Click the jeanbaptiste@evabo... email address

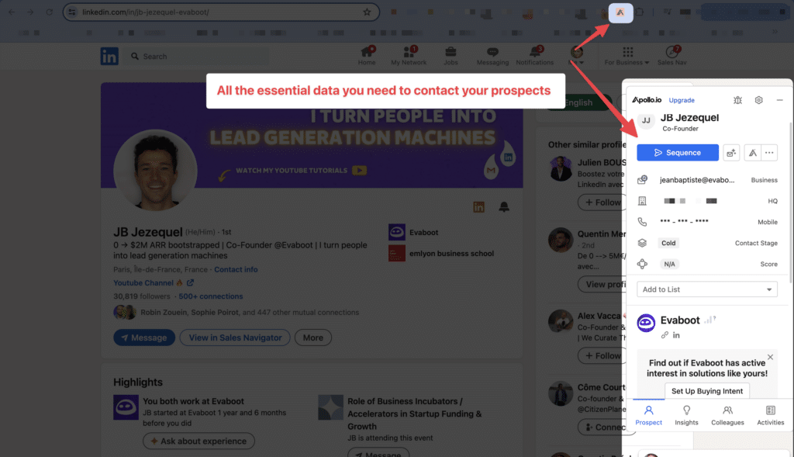[697, 180]
